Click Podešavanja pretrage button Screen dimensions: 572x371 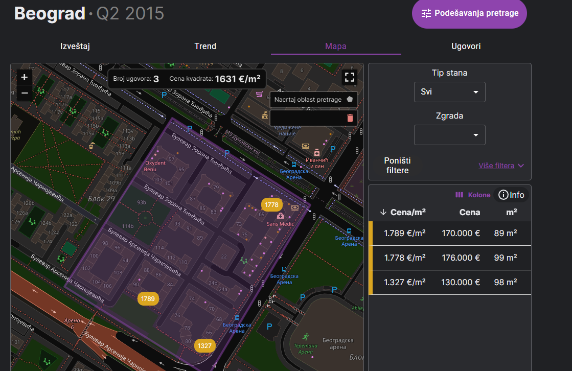(469, 13)
